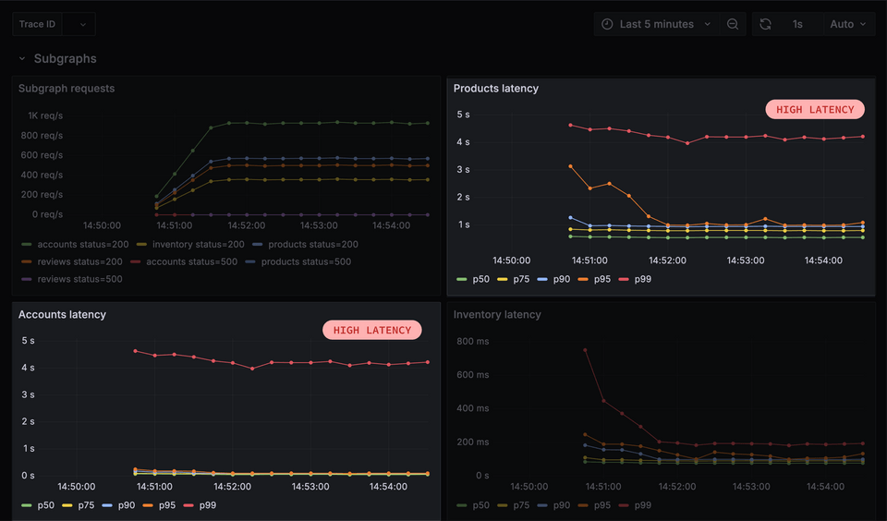This screenshot has height=521, width=887.
Task: Click 1K req/s axis label
Action: coord(45,115)
